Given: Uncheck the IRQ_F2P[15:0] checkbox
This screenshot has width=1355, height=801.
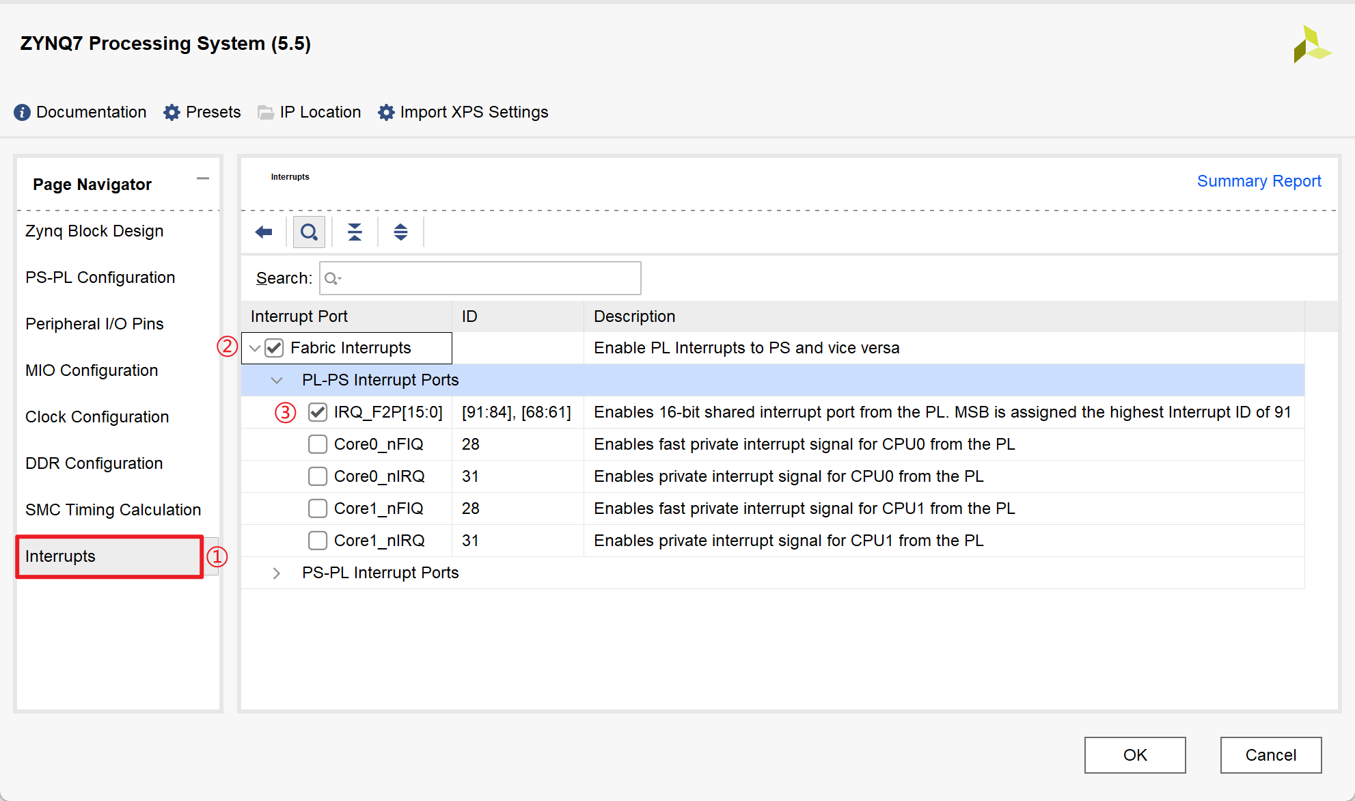Looking at the screenshot, I should [x=318, y=412].
